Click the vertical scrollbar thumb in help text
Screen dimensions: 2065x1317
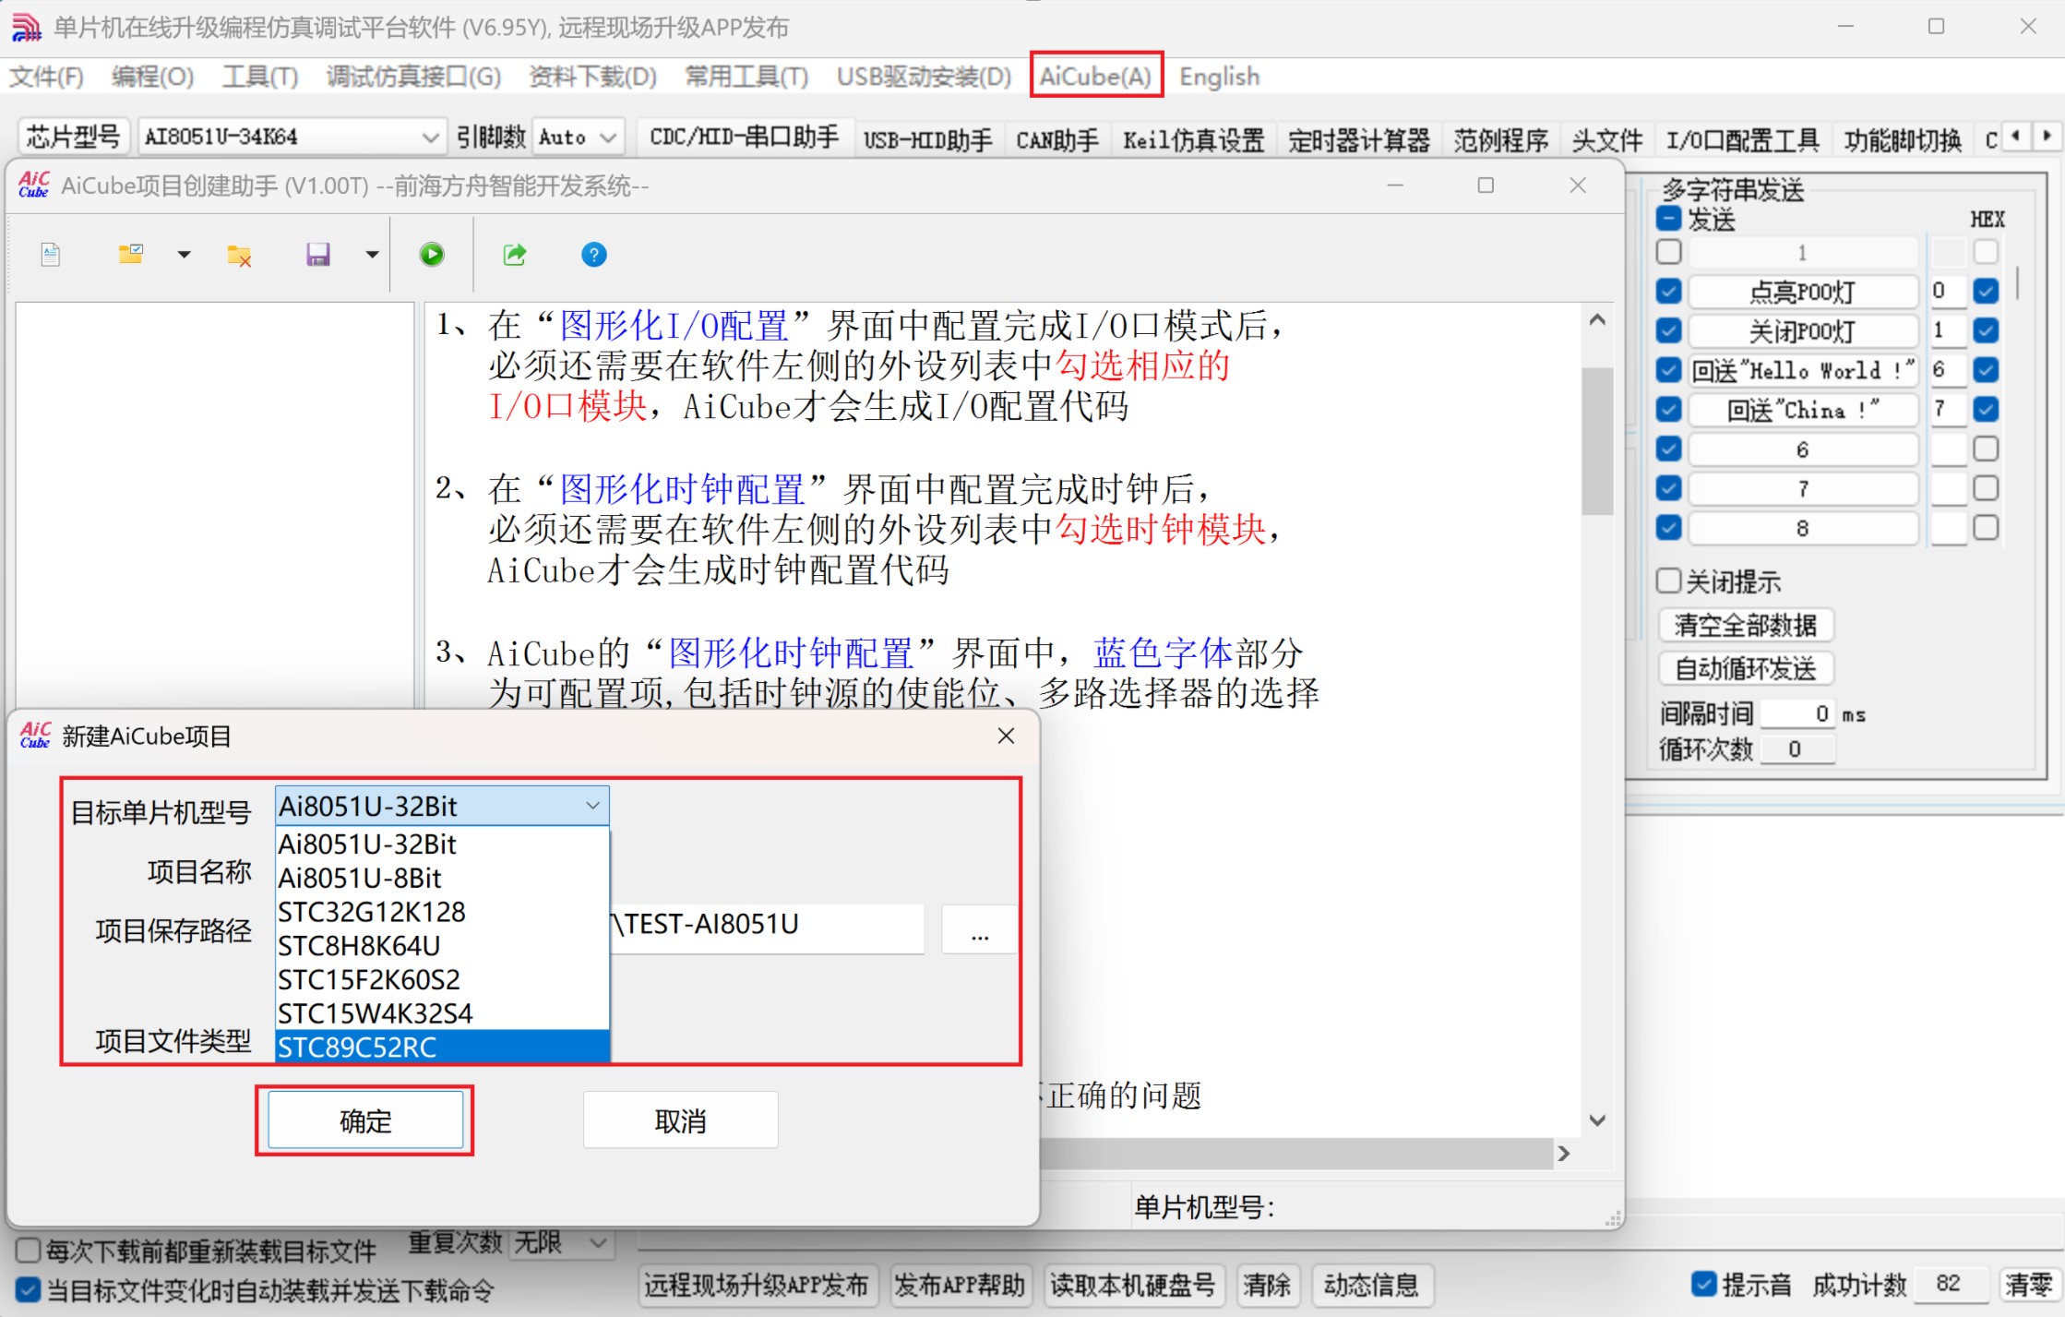[x=1597, y=441]
